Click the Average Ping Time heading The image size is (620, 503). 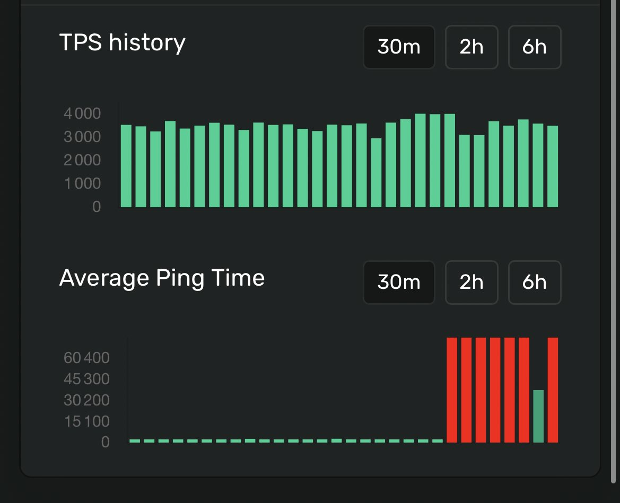[x=162, y=277]
